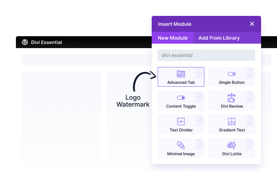The height and width of the screenshot is (184, 277).
Task: Pick the Minimal Image module icon
Action: pyautogui.click(x=181, y=145)
